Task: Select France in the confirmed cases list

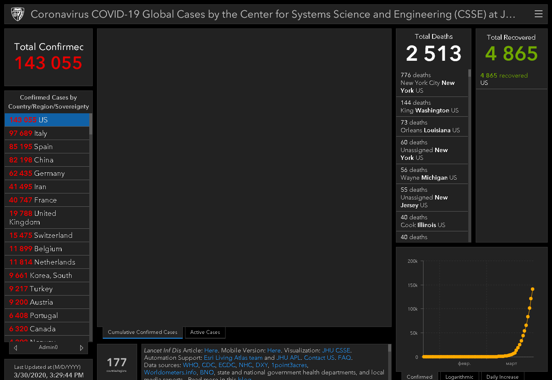Action: 47,200
